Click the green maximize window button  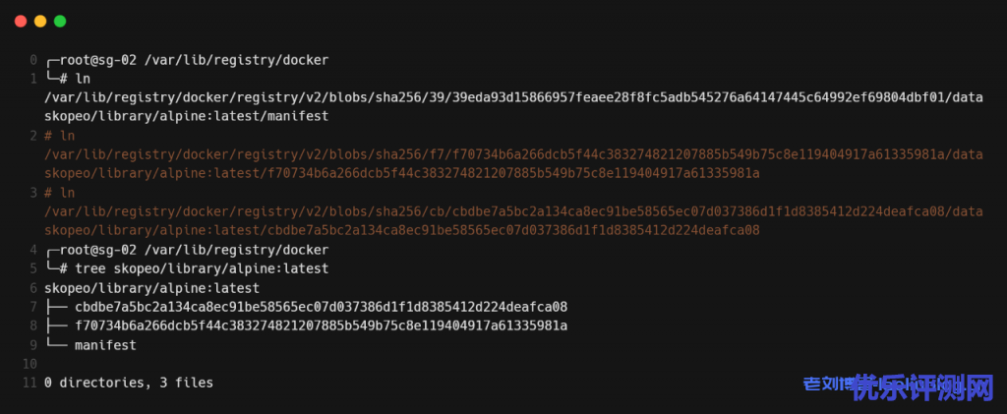pyautogui.click(x=60, y=21)
